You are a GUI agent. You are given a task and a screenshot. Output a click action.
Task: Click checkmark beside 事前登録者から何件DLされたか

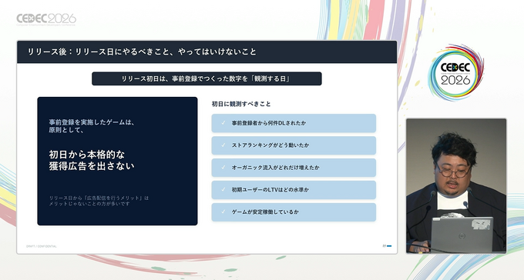click(x=223, y=123)
